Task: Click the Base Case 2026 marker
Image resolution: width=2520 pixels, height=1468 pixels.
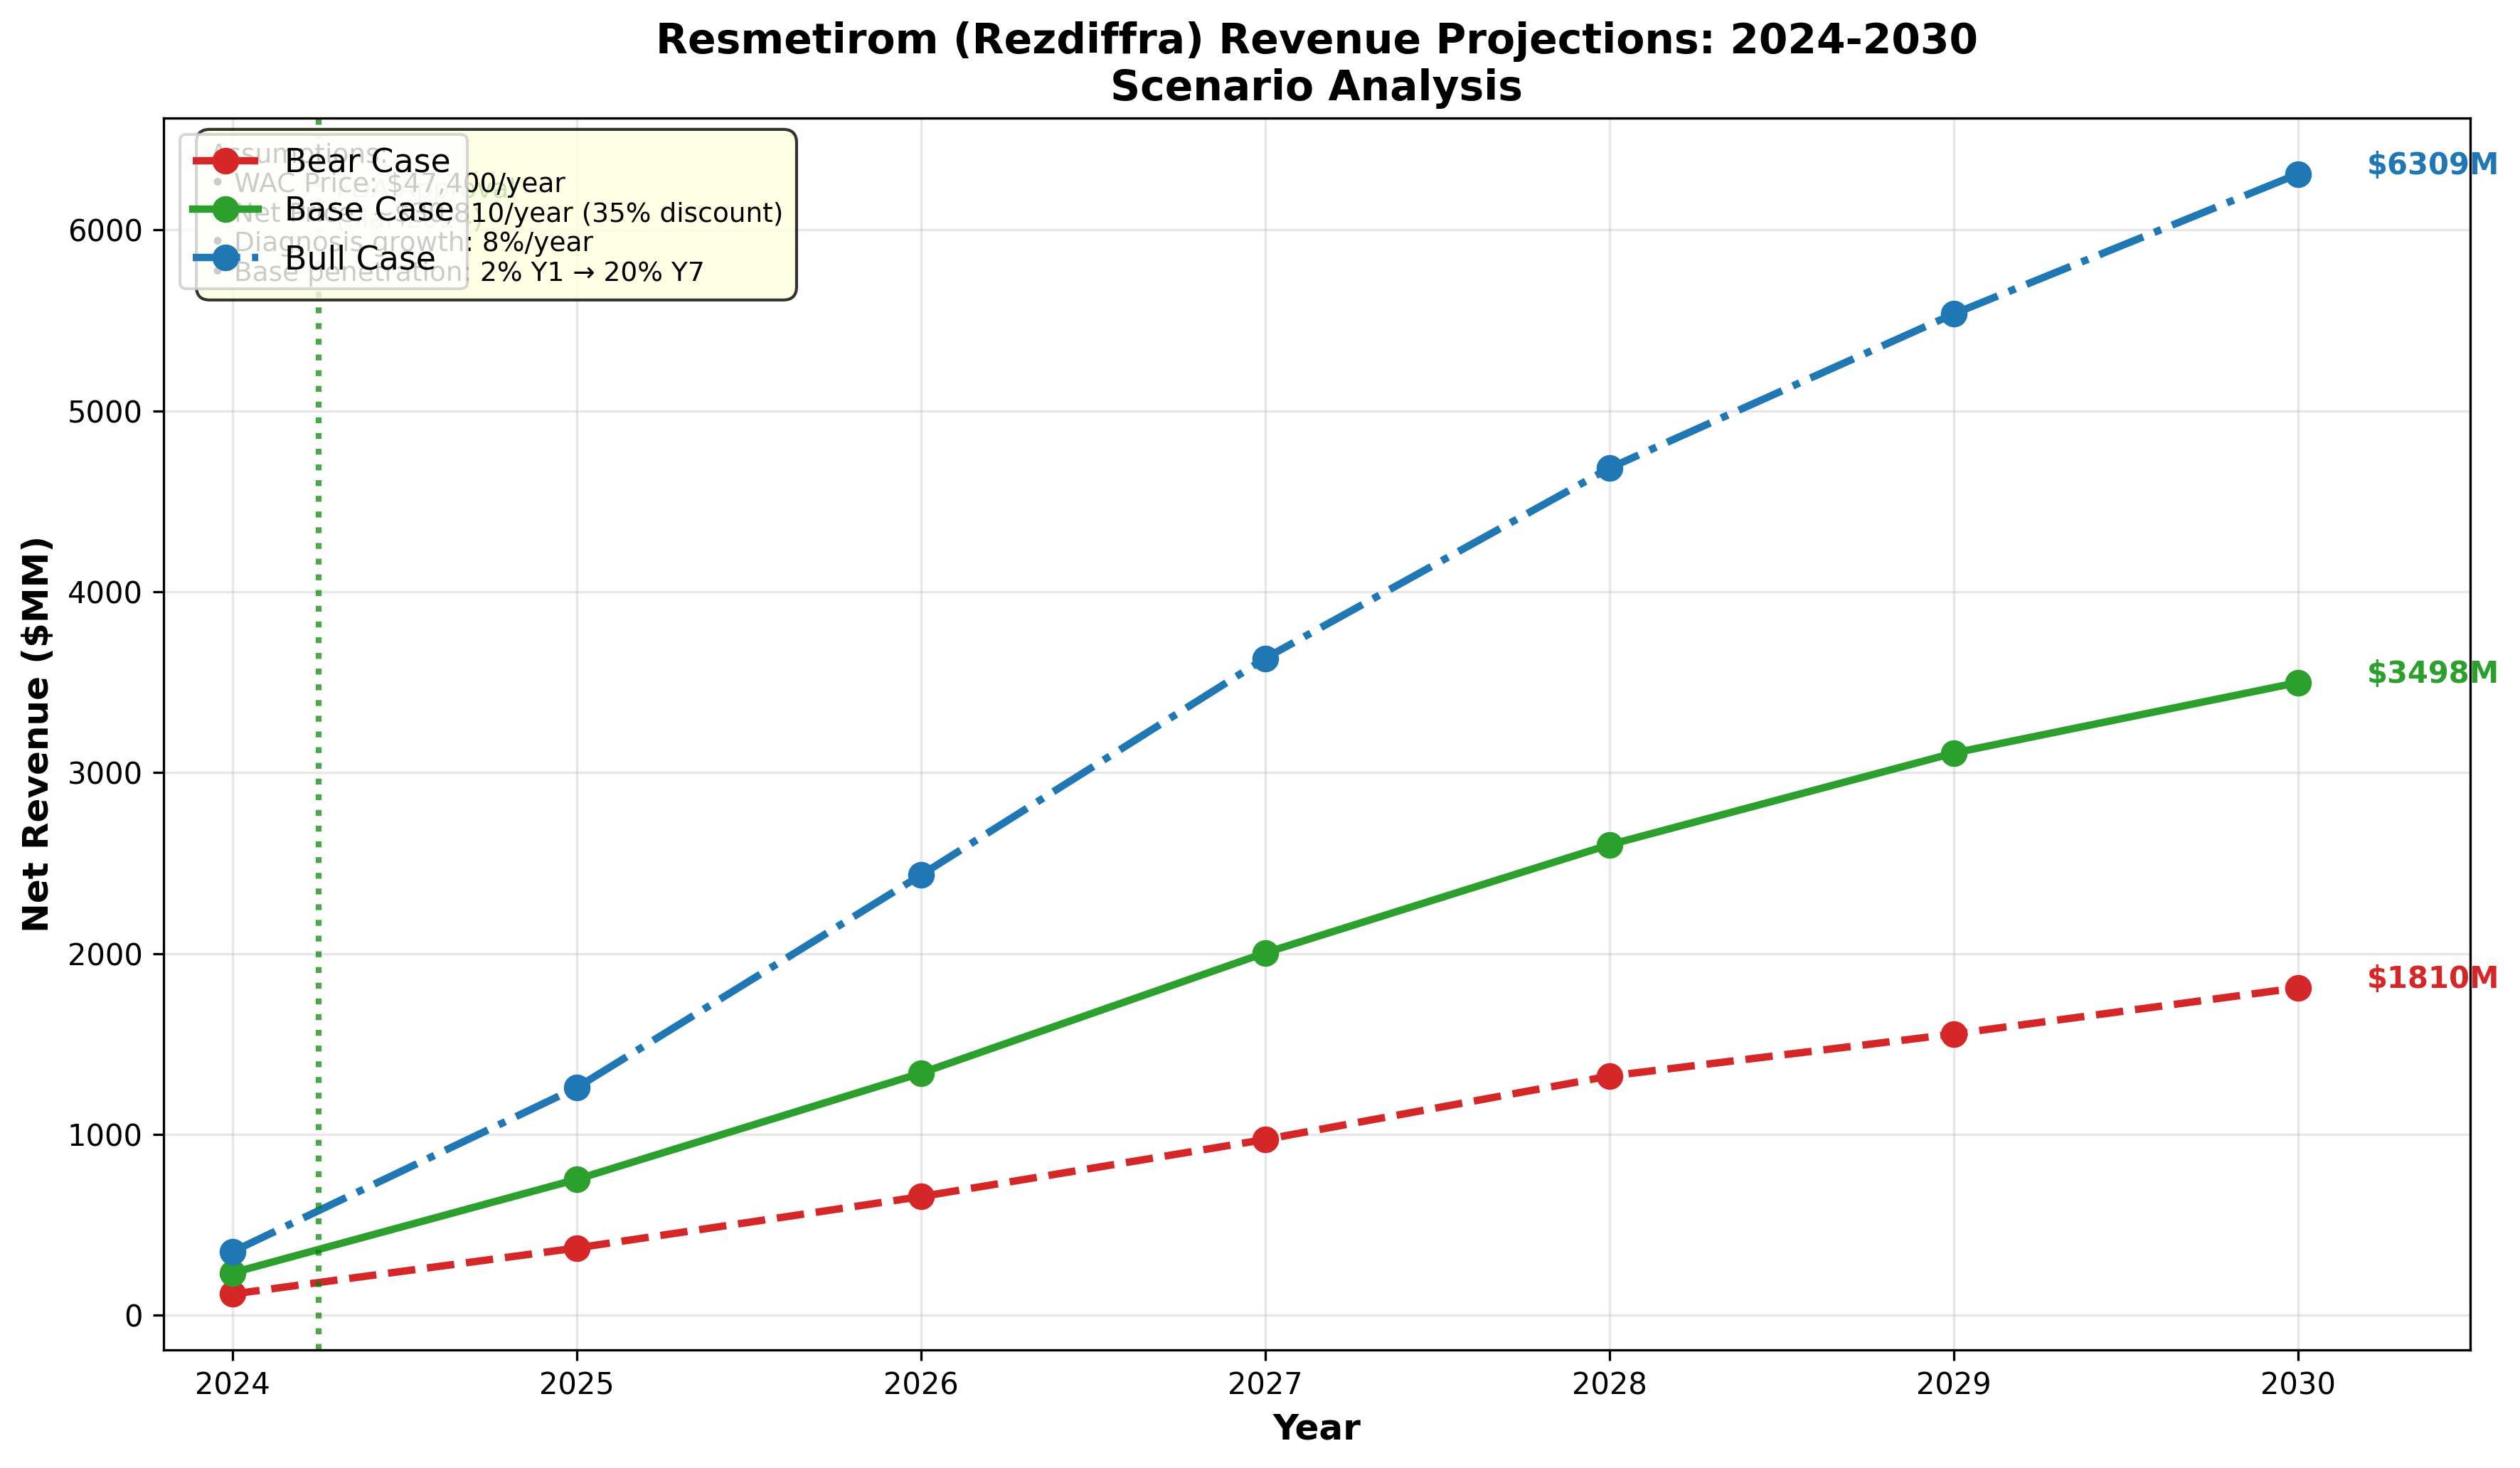Action: coord(921,1073)
